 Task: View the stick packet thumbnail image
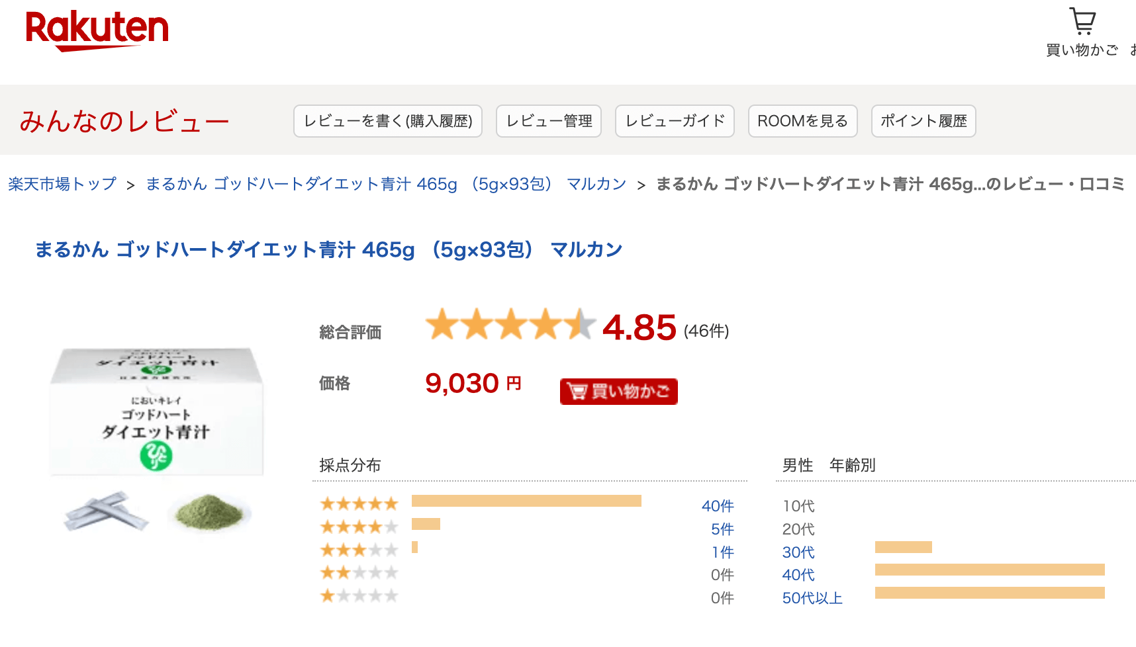(x=106, y=511)
